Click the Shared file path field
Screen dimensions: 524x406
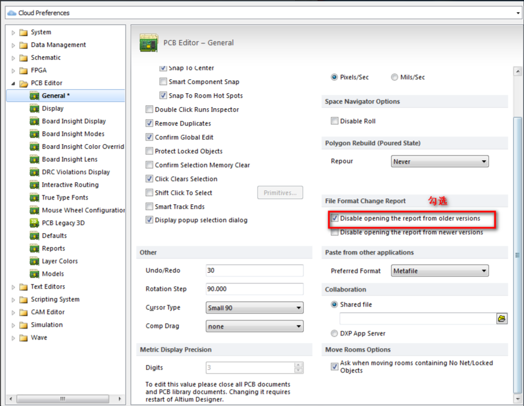click(x=418, y=319)
